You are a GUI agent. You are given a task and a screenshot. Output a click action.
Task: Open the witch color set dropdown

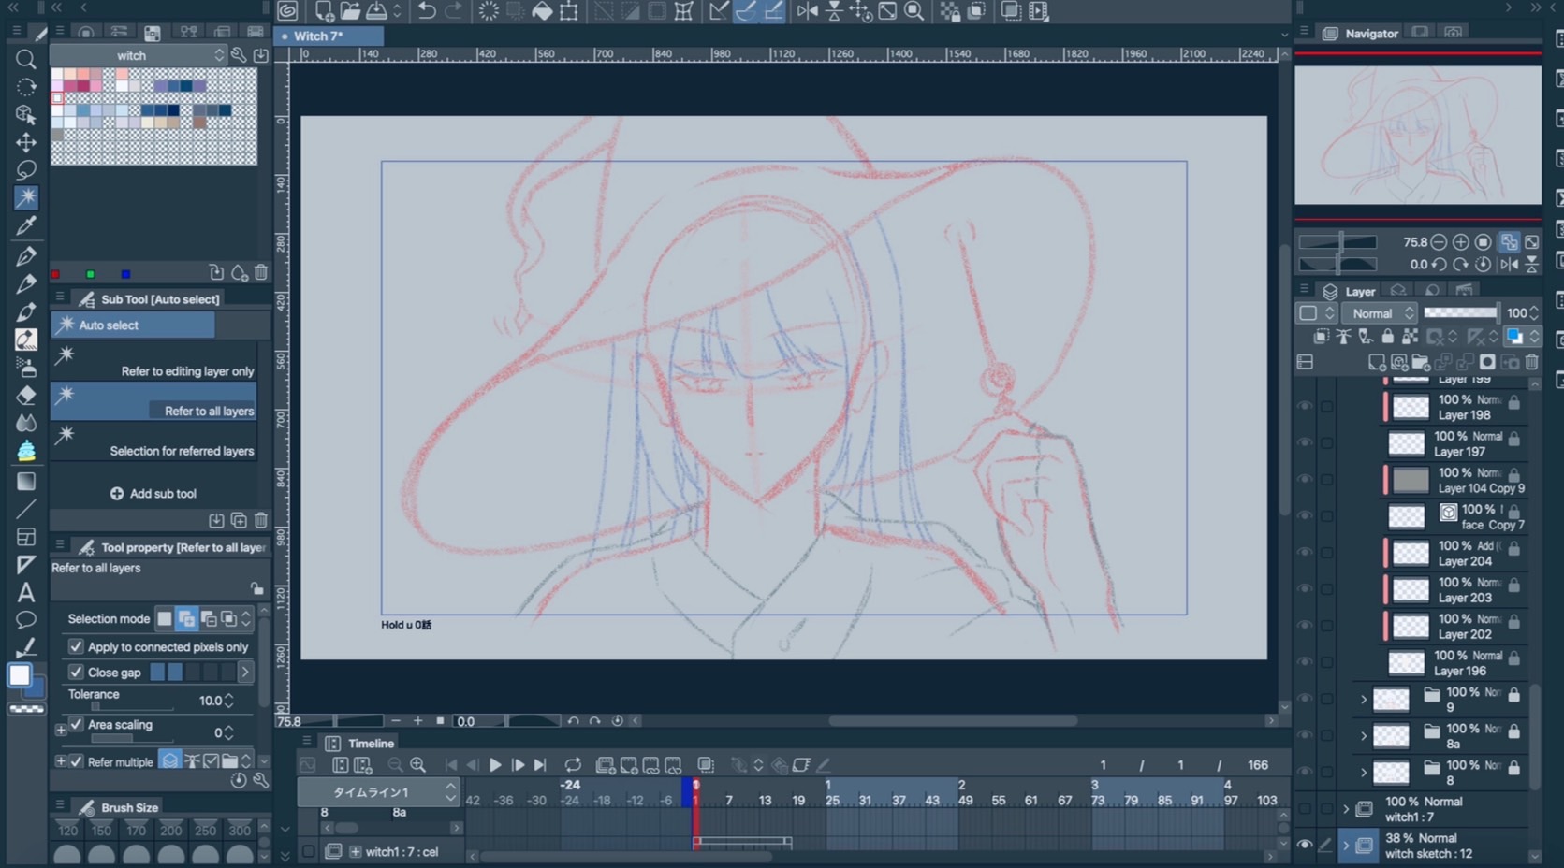[140, 55]
